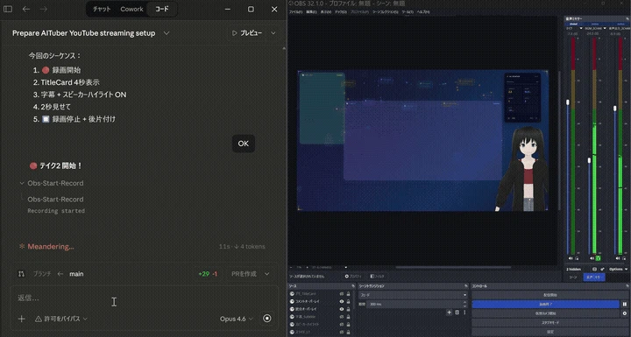Switch to the チャット tab
The height and width of the screenshot is (337, 631).
pyautogui.click(x=102, y=9)
